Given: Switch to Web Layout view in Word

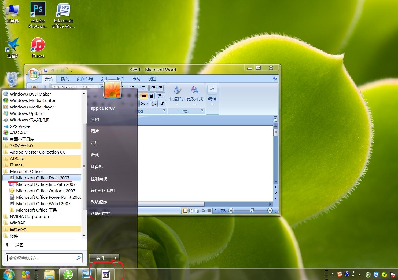Looking at the screenshot, I should 197,211.
